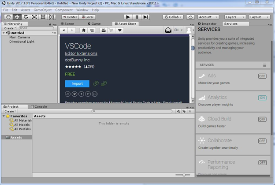This screenshot has height=185, width=275.
Task: Save project search star icon
Action: pos(190,111)
